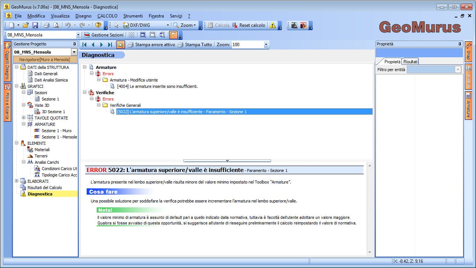Open the Disegno menu
The height and width of the screenshot is (268, 476).
(x=83, y=16)
